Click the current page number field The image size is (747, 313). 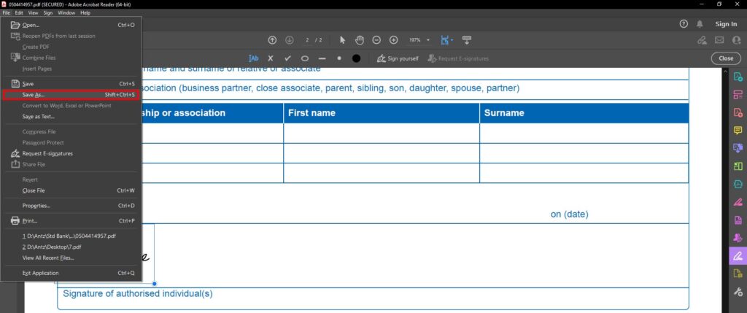tap(307, 40)
